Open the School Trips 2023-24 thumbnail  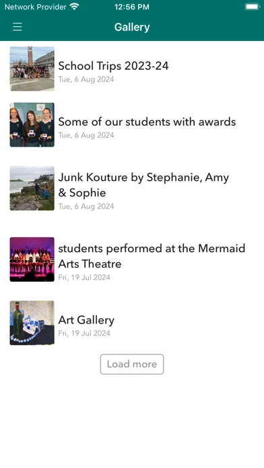click(x=32, y=69)
